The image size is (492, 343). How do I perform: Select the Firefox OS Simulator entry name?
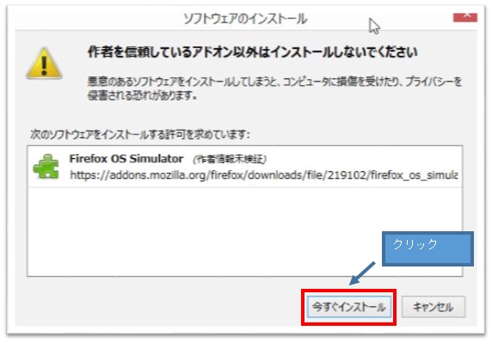pos(126,159)
